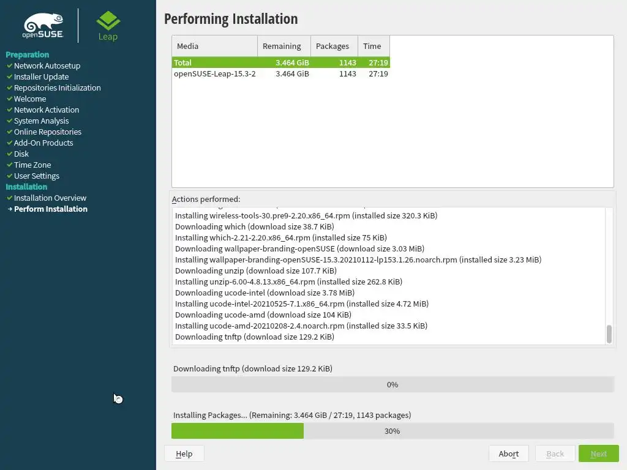This screenshot has width=627, height=470.
Task: Select the System Analysis step label
Action: [x=41, y=121]
